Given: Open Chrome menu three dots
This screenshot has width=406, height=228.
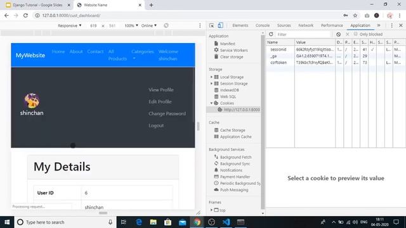Looking at the screenshot, I should point(400,15).
